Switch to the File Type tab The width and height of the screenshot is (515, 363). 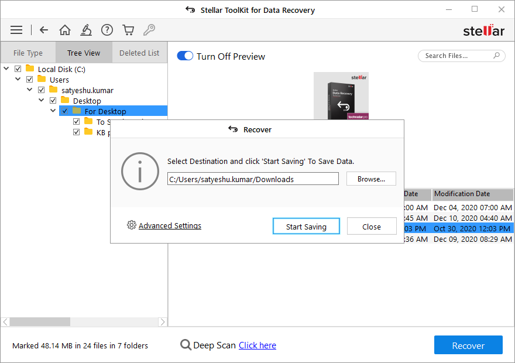click(28, 53)
